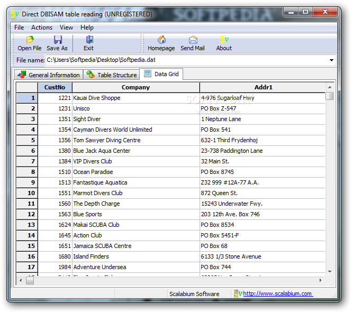
Task: Click the Exit toolbar icon
Action: [89, 40]
